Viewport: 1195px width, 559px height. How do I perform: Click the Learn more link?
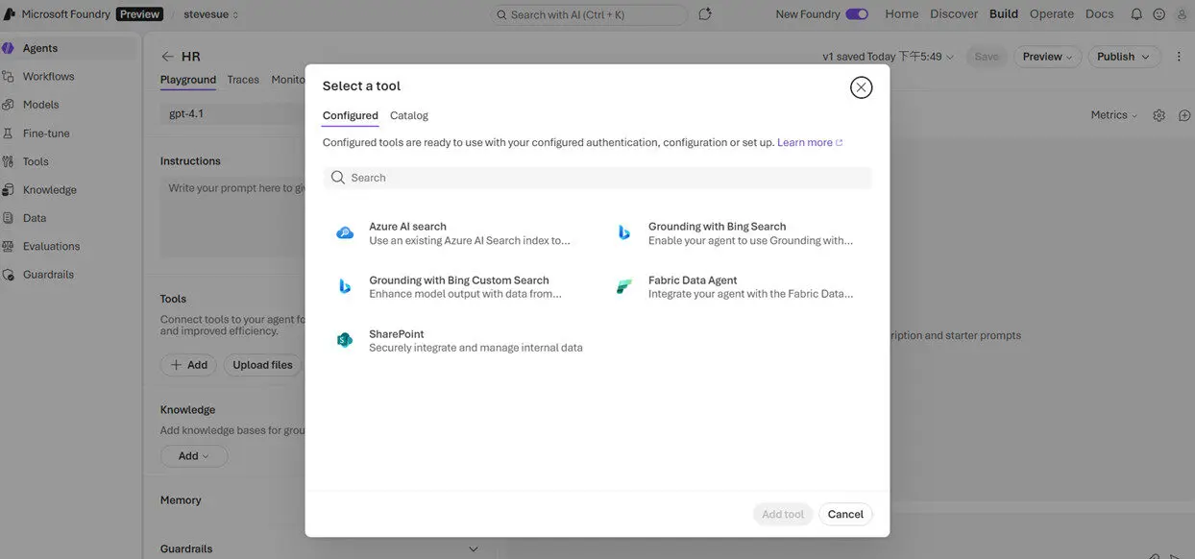click(x=810, y=142)
